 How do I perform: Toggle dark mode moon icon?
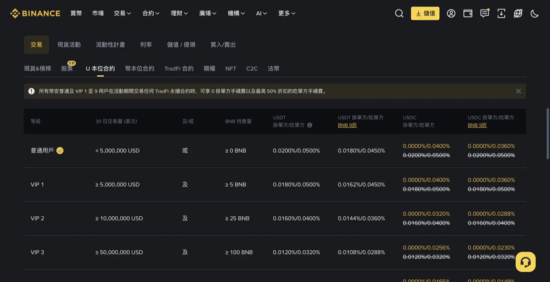click(535, 13)
